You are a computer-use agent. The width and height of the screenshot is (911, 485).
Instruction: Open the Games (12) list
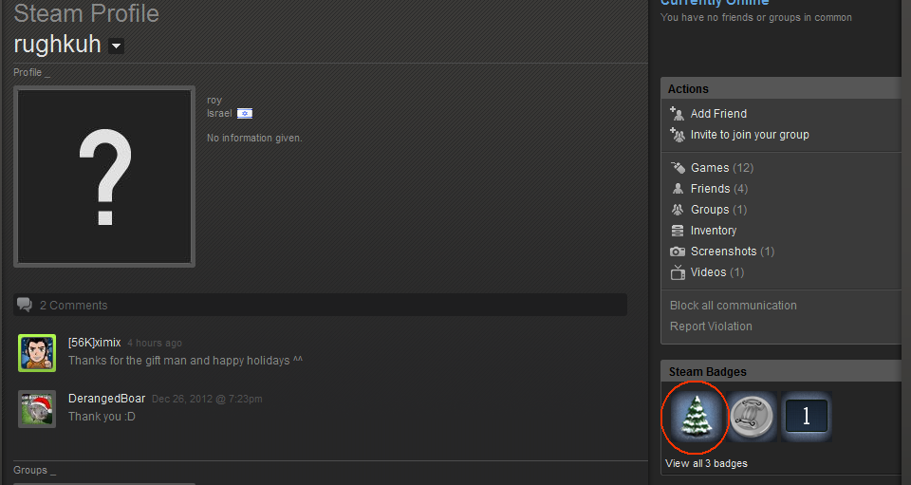pyautogui.click(x=721, y=168)
